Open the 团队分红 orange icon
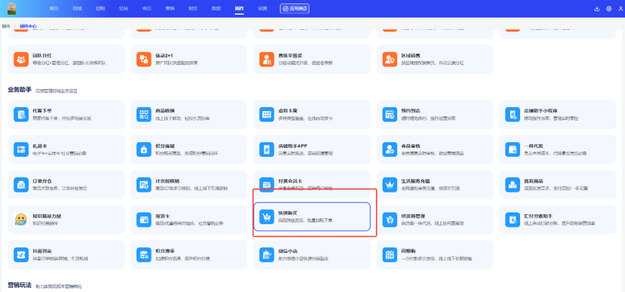625x292 pixels. 21,59
